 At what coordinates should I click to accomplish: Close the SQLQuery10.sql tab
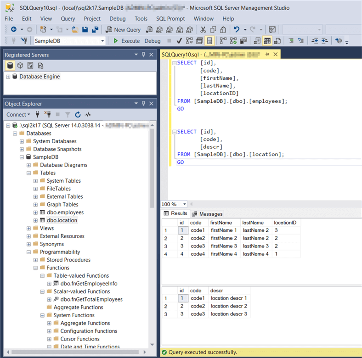pos(275,55)
